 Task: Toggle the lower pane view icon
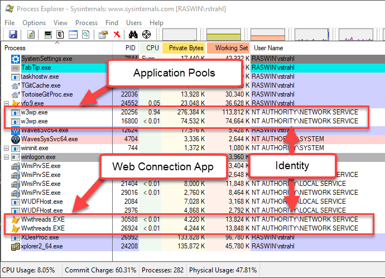[73, 35]
